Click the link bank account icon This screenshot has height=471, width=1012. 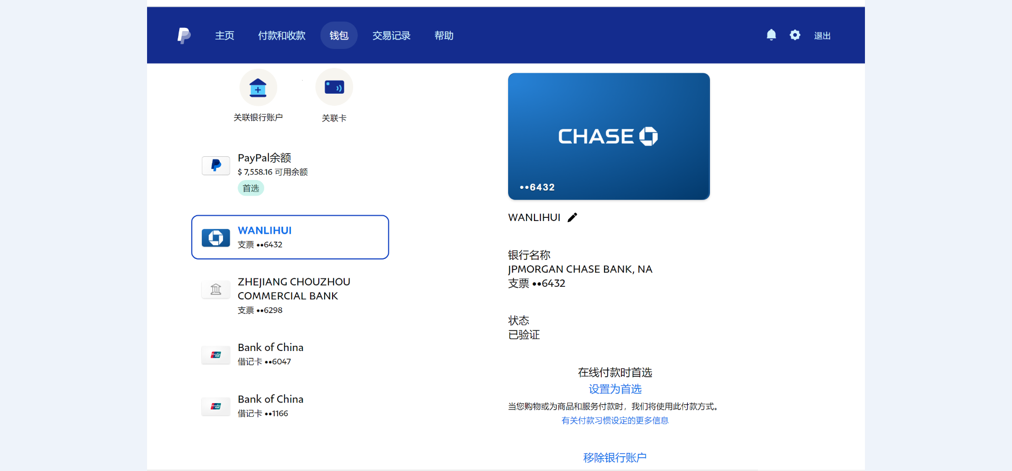(258, 87)
